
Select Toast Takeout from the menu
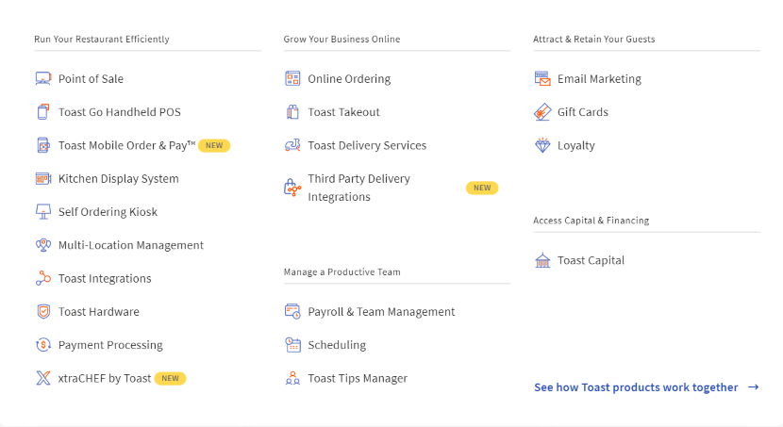coord(343,112)
